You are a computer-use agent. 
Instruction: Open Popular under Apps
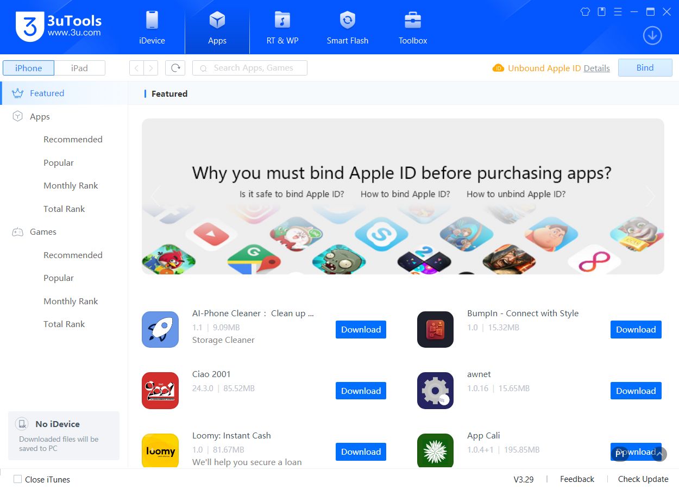pyautogui.click(x=59, y=163)
